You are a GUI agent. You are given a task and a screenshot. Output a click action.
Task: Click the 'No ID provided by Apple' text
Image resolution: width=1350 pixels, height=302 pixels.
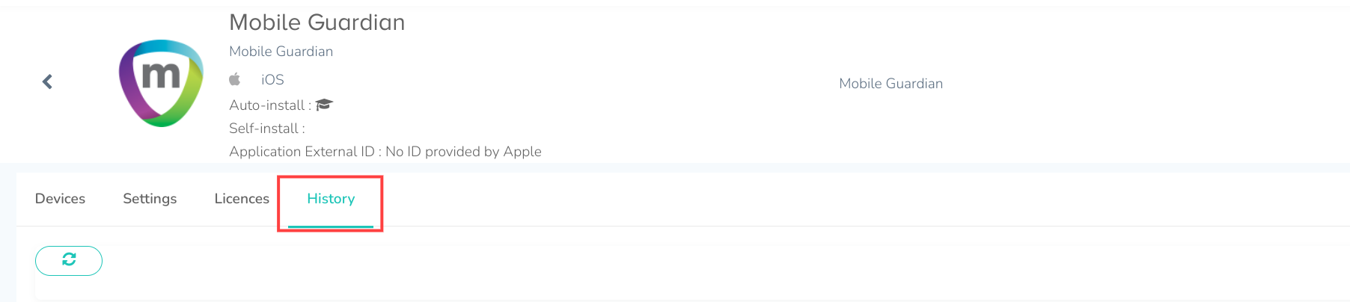click(x=463, y=152)
